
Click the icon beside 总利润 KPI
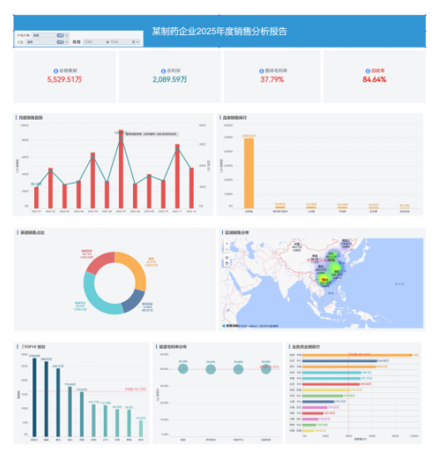pos(163,71)
